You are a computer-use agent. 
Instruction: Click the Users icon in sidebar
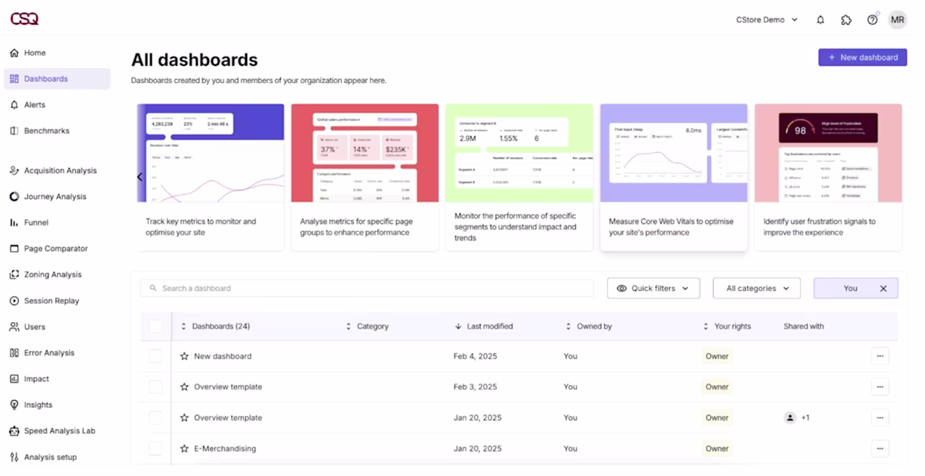coord(14,327)
